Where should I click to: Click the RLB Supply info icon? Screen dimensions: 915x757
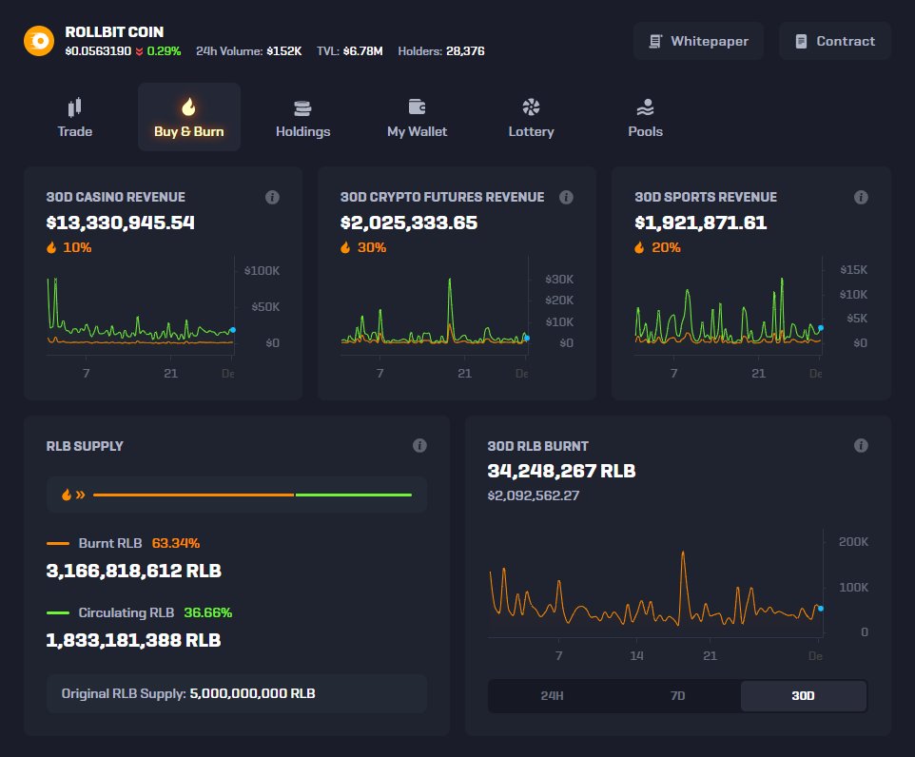419,445
